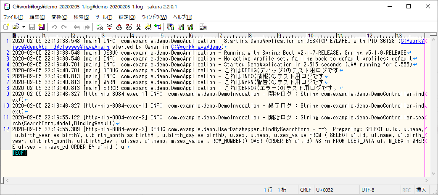The width and height of the screenshot is (438, 195).
Task: Click the gray Save floppy icon
Action: point(32,27)
